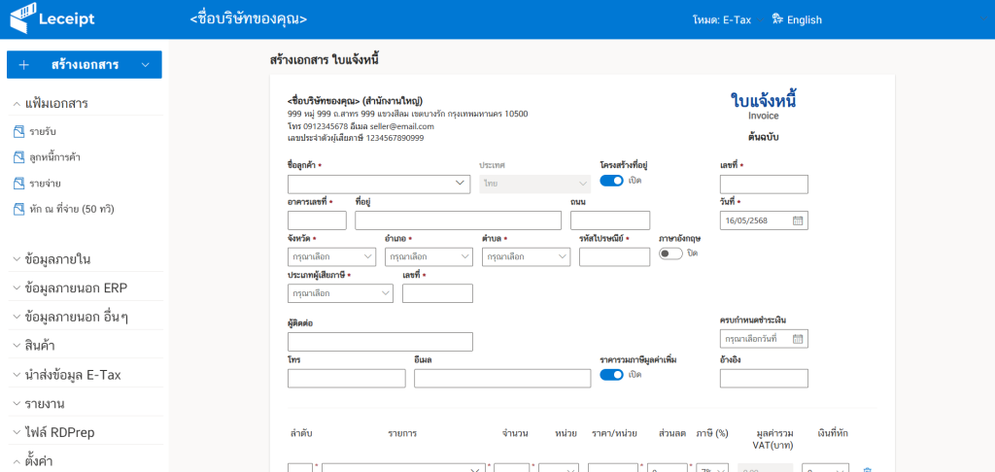Click the วันที่ date field 16/05/2568

point(764,220)
